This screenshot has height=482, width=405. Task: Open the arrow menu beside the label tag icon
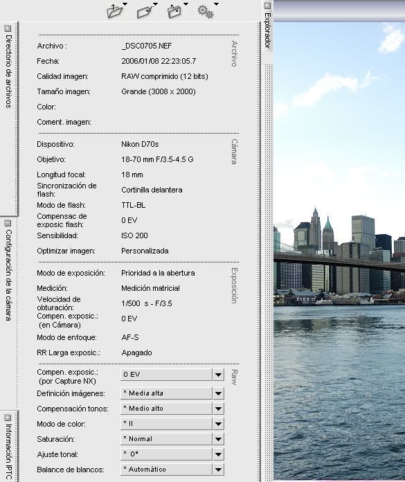pyautogui.click(x=155, y=4)
